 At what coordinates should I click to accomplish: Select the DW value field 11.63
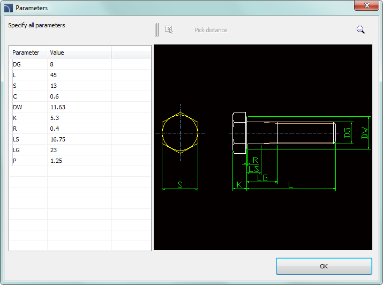click(x=79, y=107)
